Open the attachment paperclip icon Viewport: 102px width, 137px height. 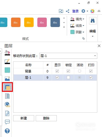(7, 113)
